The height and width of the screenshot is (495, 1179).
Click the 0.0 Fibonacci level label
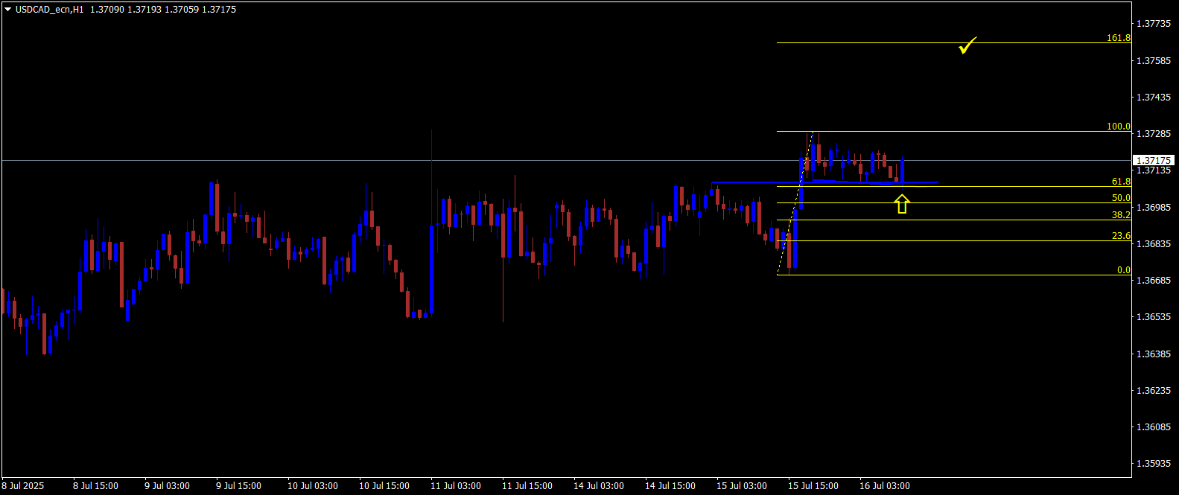1123,270
